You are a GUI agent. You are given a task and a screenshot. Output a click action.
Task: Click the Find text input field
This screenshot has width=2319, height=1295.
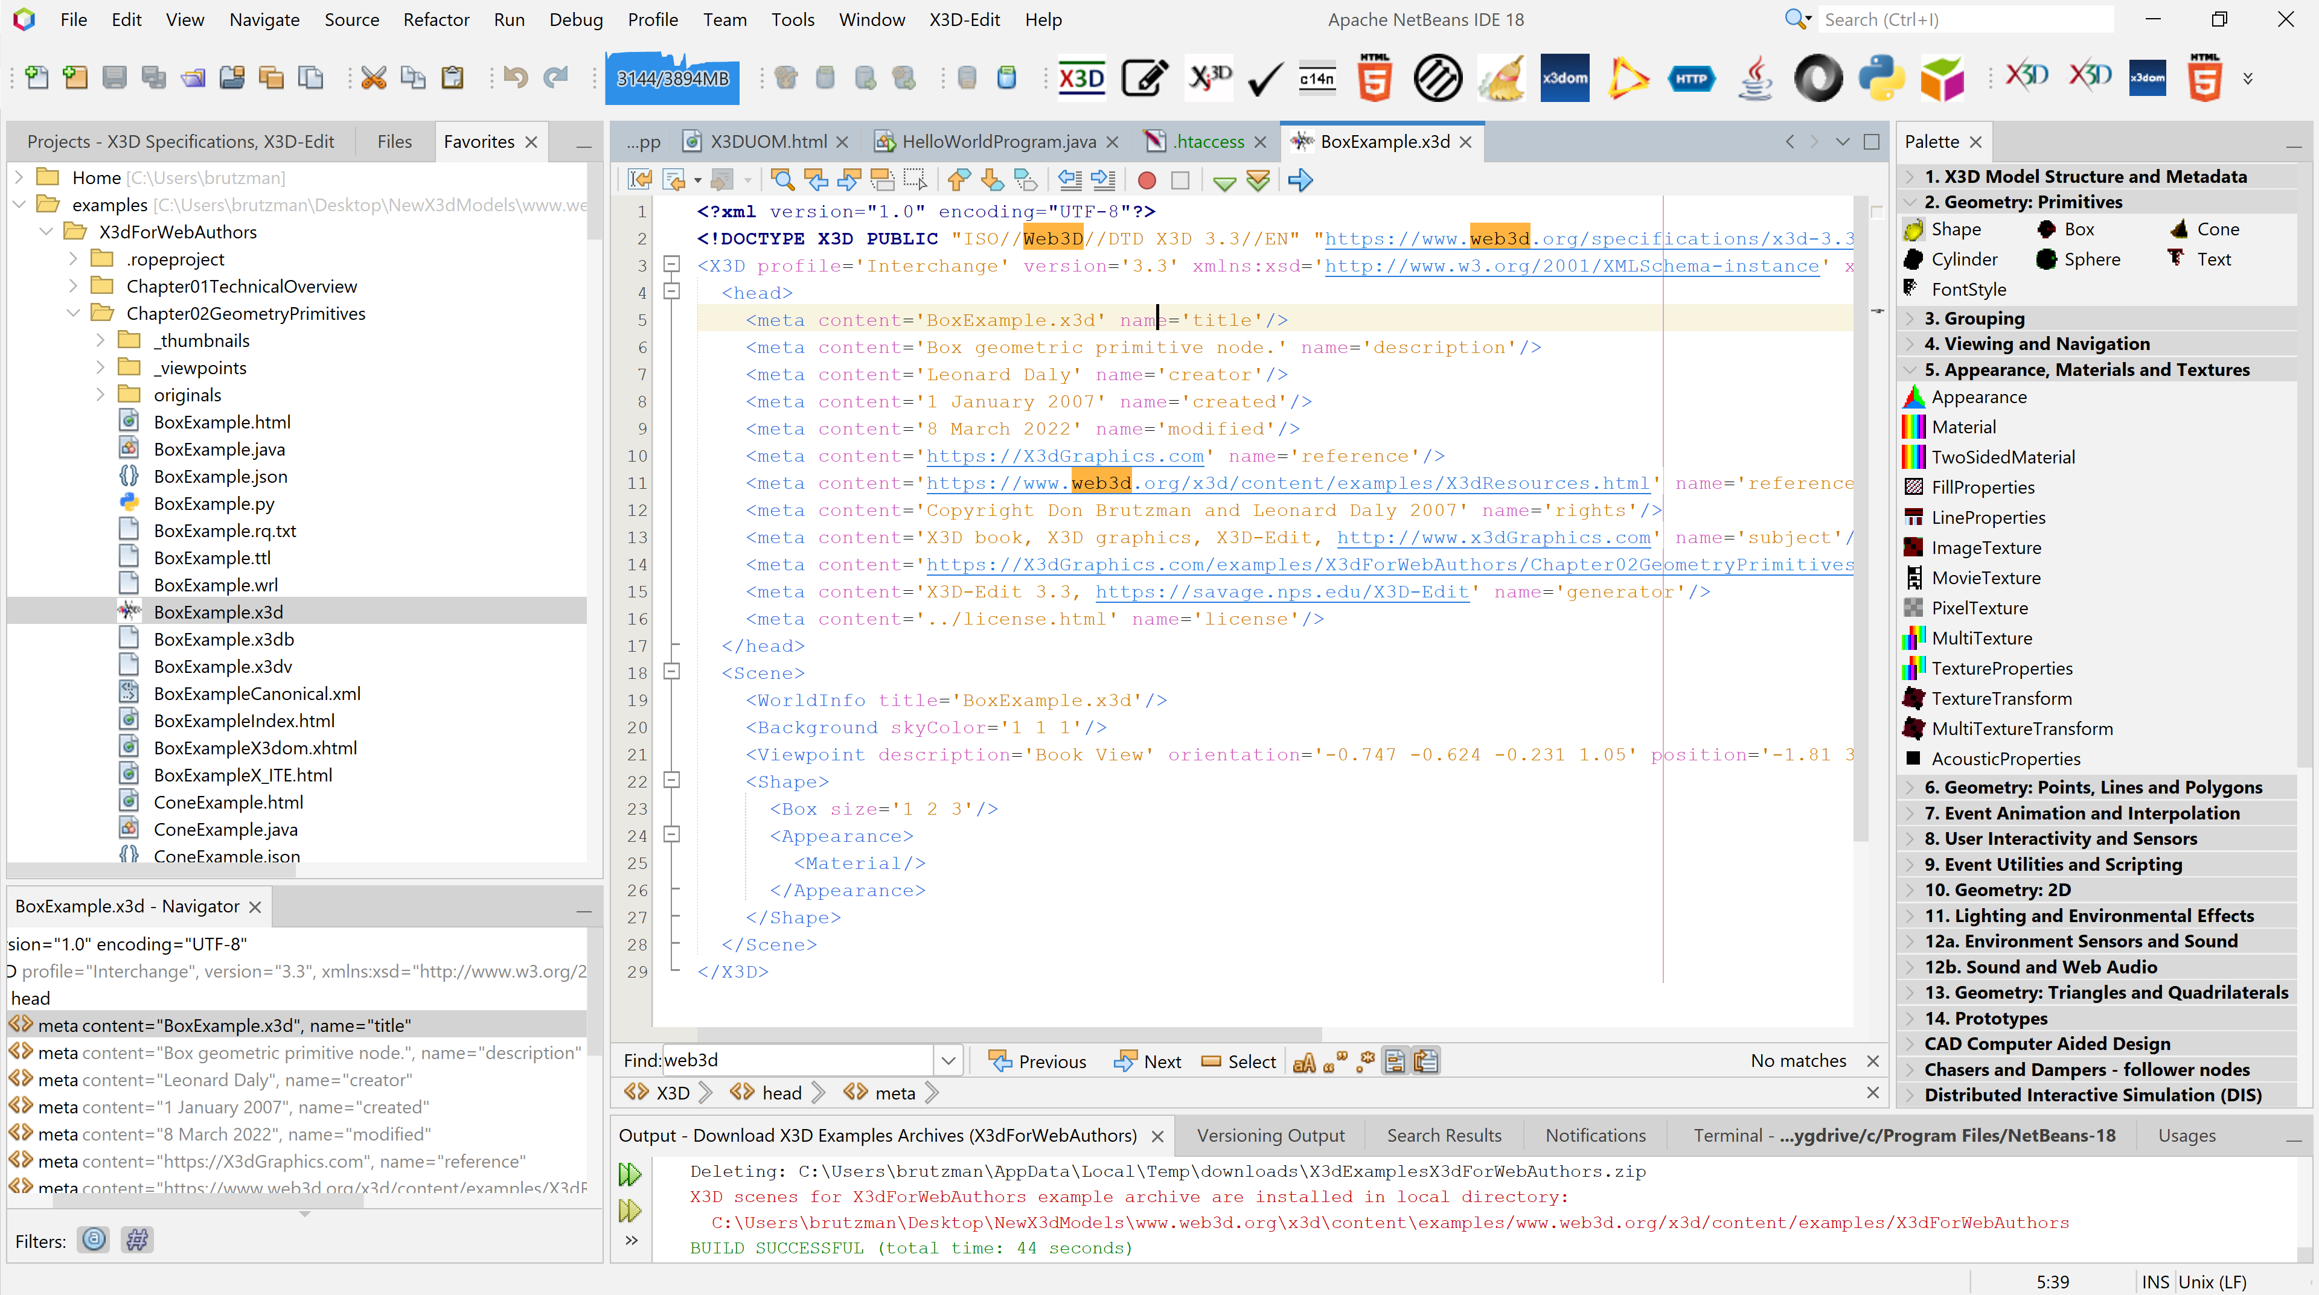click(x=797, y=1060)
